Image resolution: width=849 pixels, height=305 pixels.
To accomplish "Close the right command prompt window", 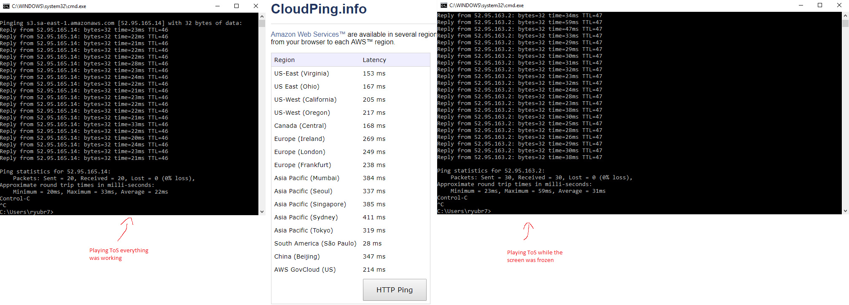I will pos(839,5).
